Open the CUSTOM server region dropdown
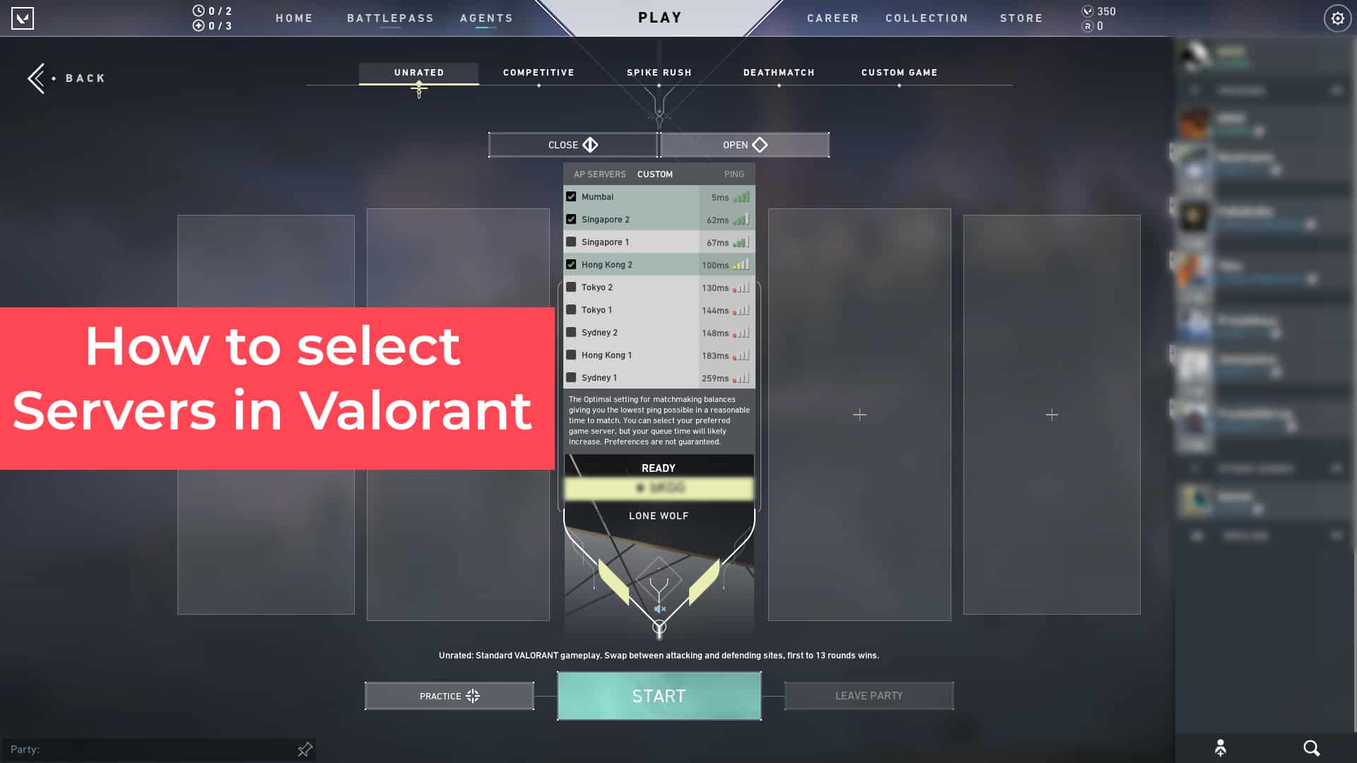 pyautogui.click(x=654, y=175)
